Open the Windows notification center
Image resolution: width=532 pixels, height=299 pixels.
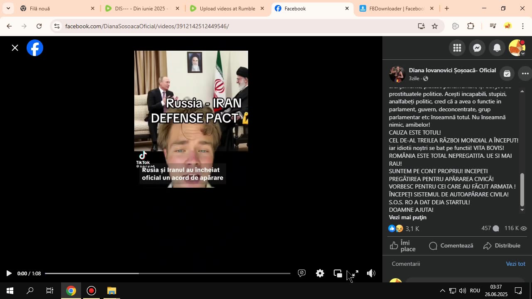pyautogui.click(x=519, y=291)
